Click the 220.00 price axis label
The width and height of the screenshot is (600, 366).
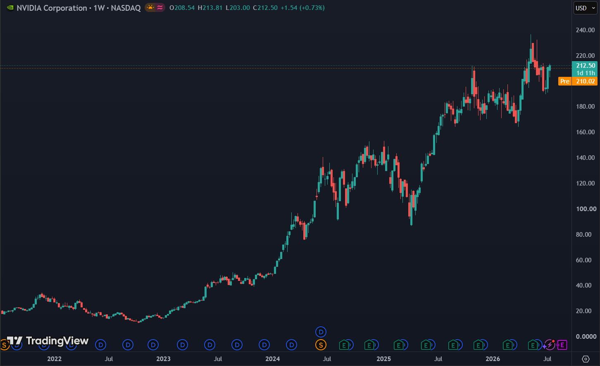pos(586,56)
